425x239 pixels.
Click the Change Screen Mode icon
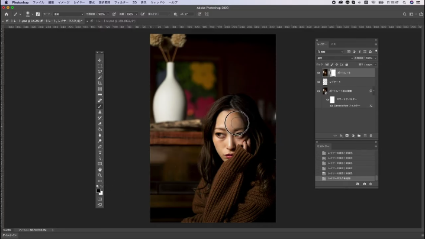pos(100,205)
